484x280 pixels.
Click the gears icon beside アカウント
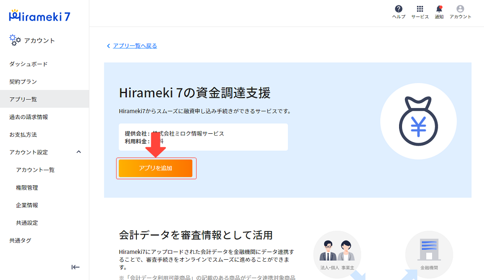(15, 40)
